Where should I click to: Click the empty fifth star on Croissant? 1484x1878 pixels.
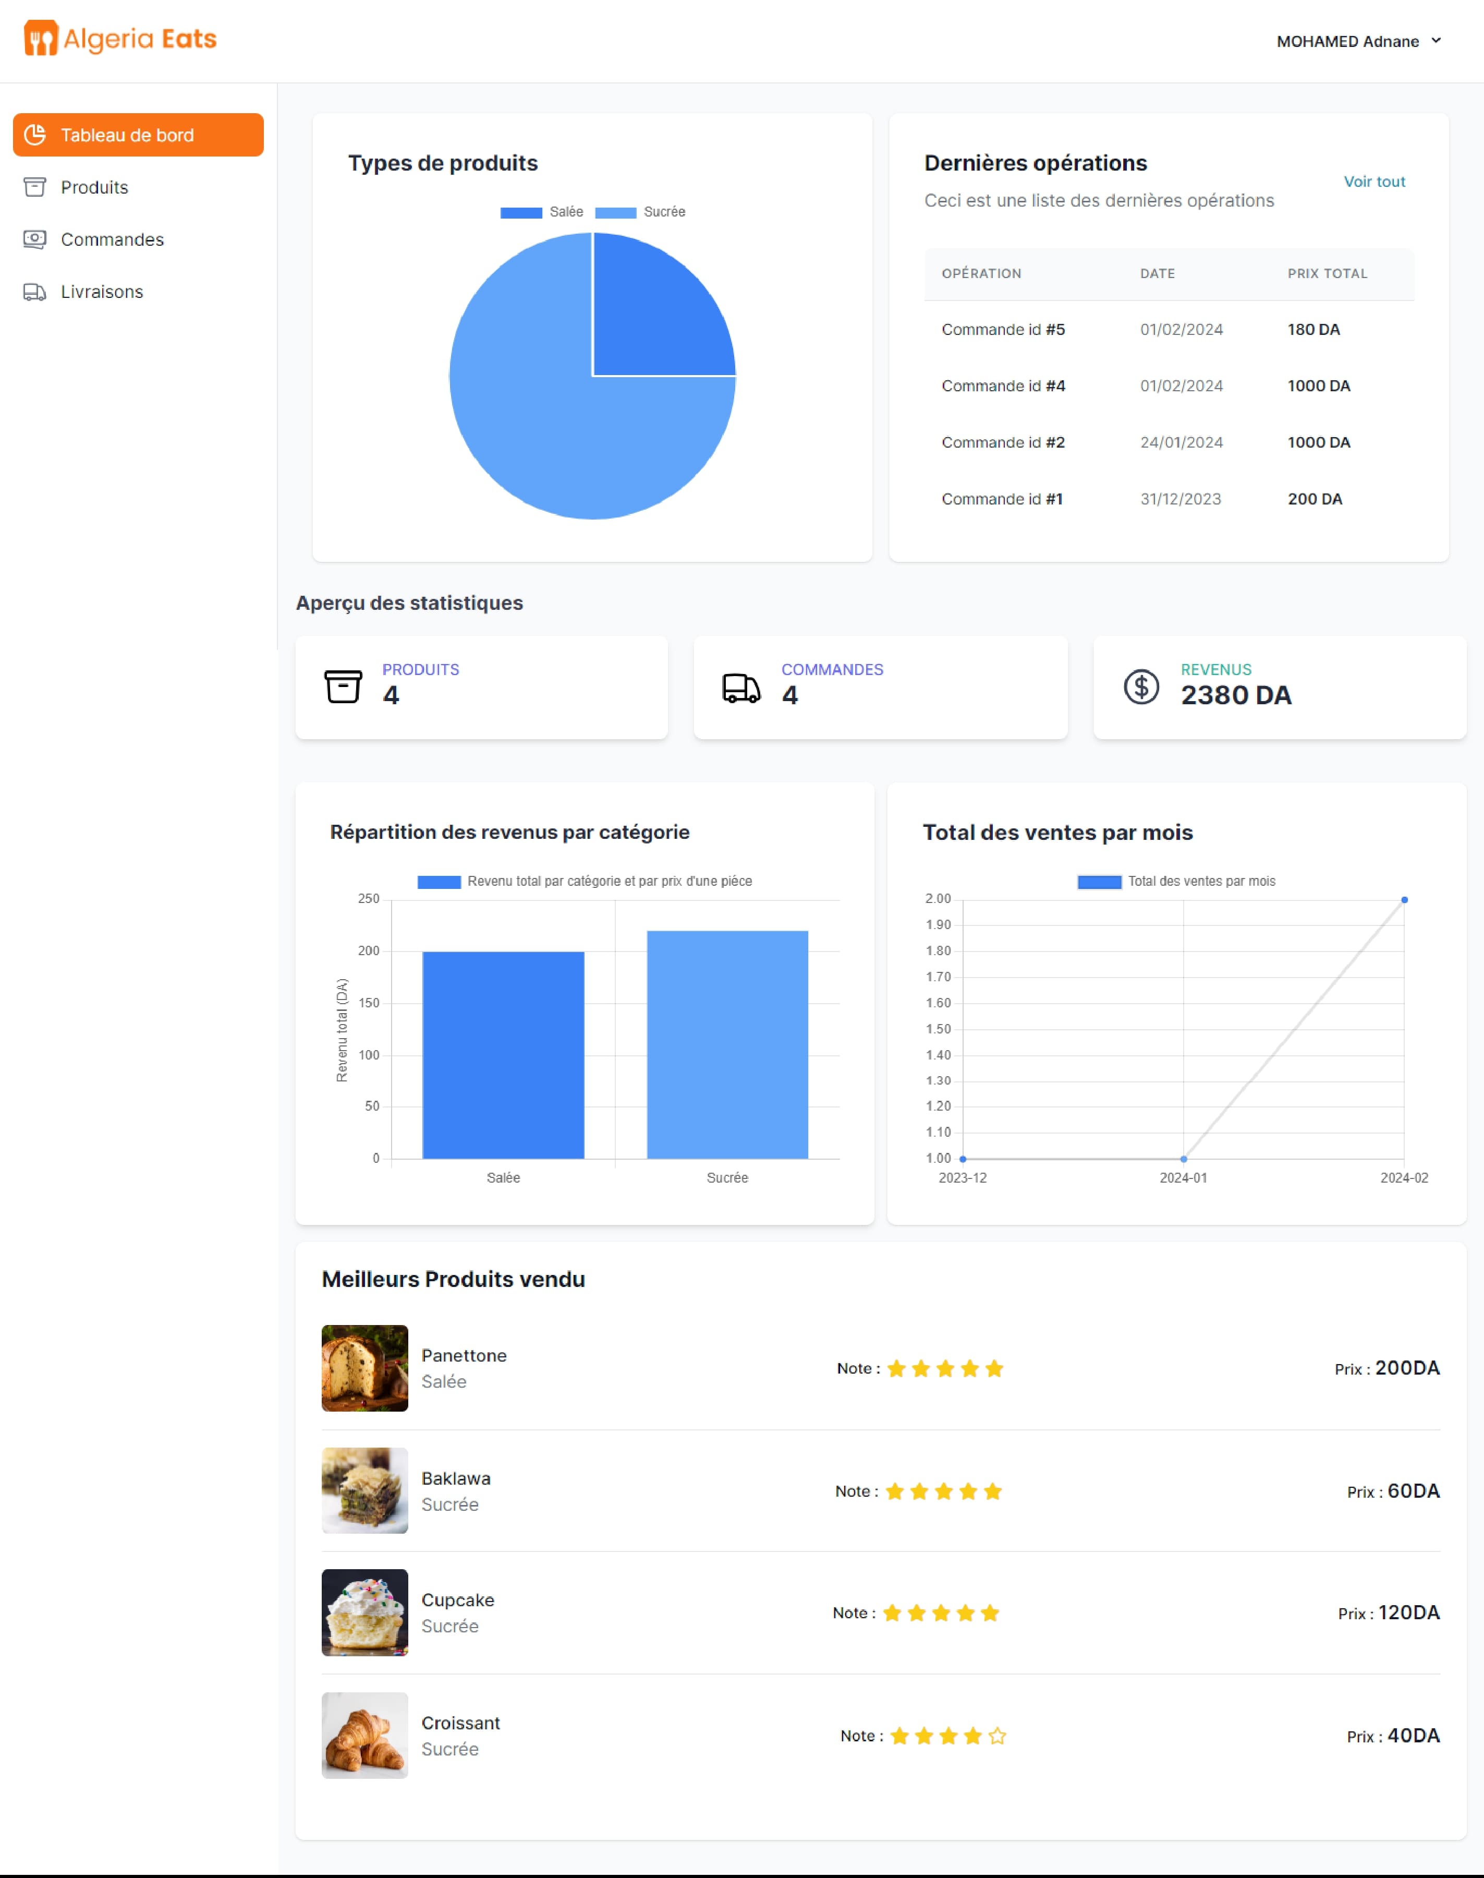[998, 1736]
